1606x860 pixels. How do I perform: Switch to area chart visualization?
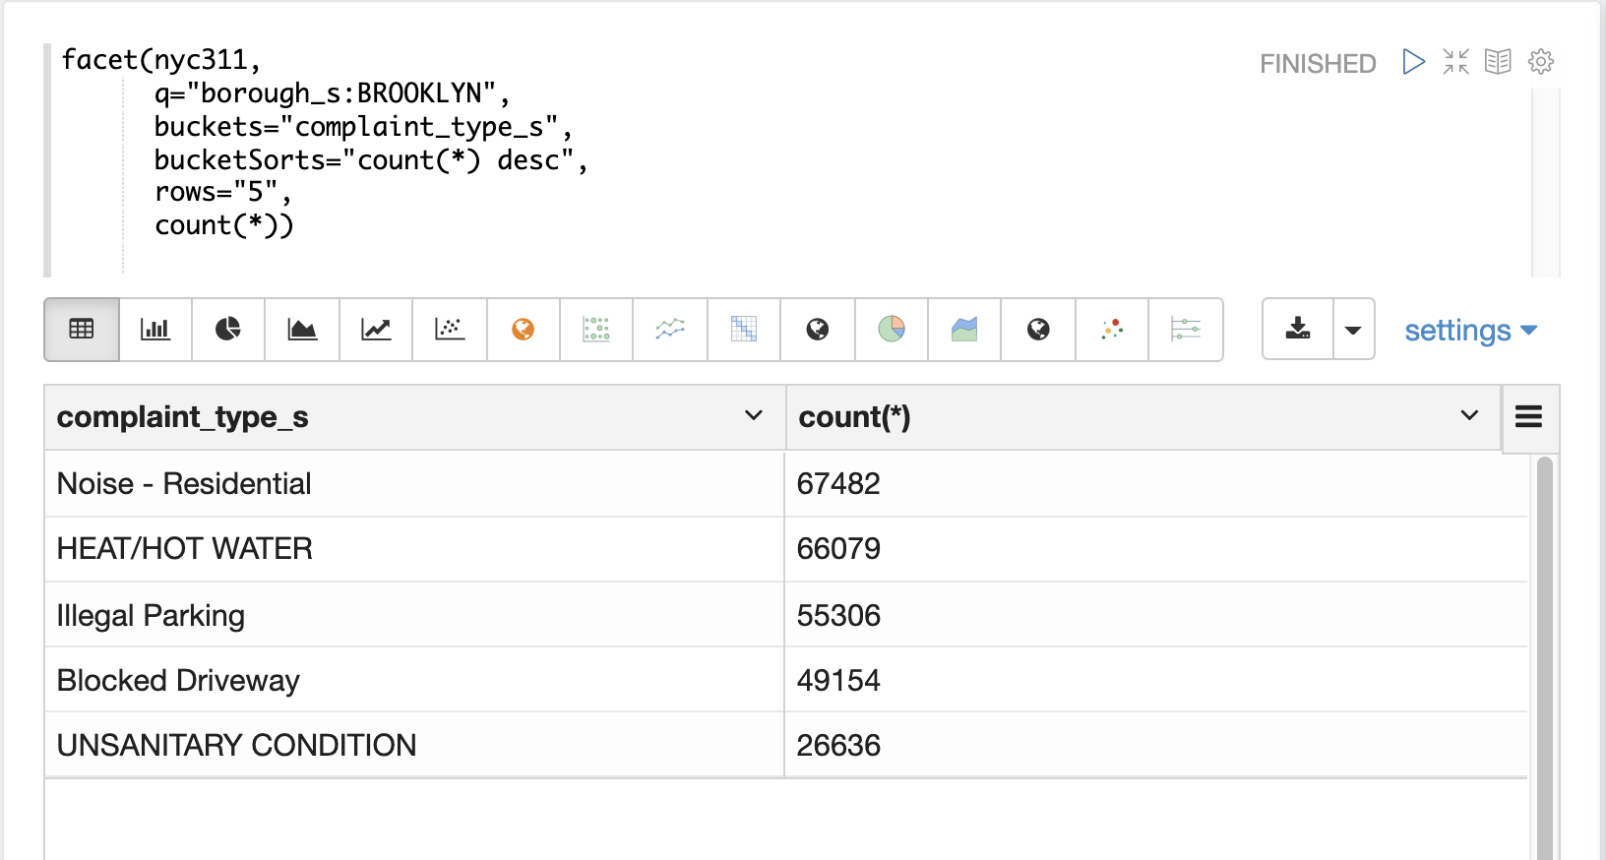302,330
